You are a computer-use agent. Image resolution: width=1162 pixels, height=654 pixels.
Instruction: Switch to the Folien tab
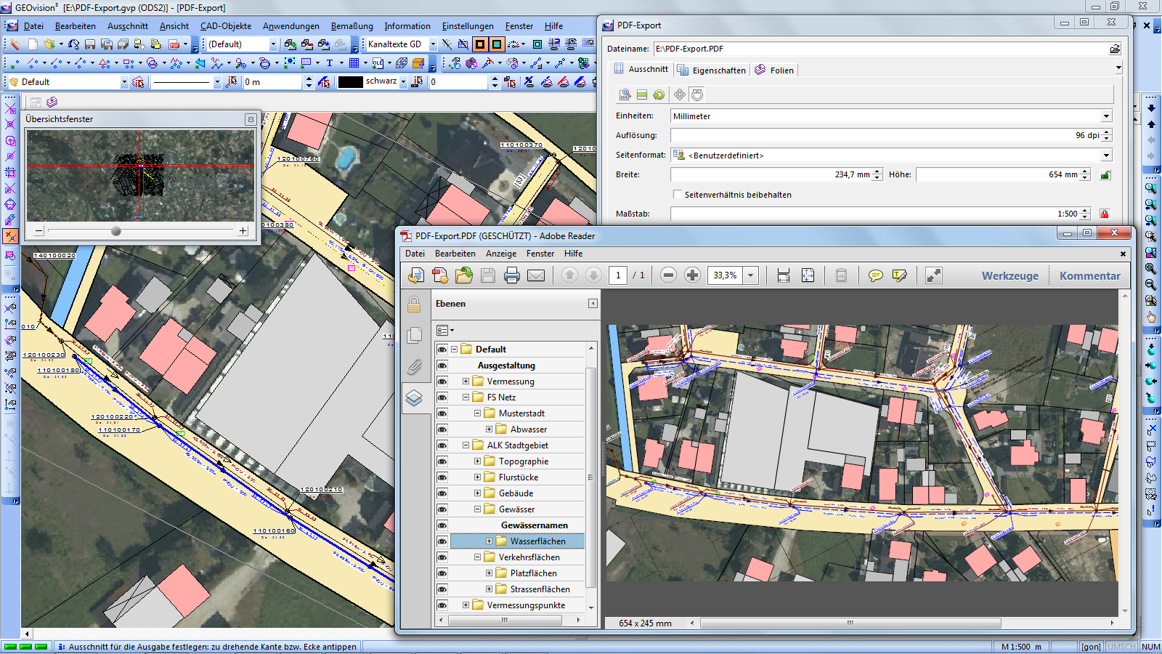775,70
